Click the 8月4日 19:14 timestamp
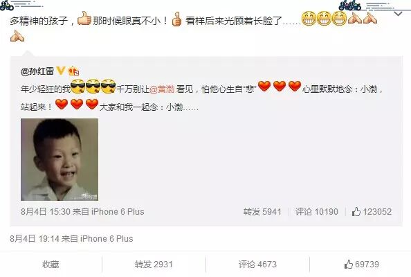The image size is (411, 277). point(35,239)
